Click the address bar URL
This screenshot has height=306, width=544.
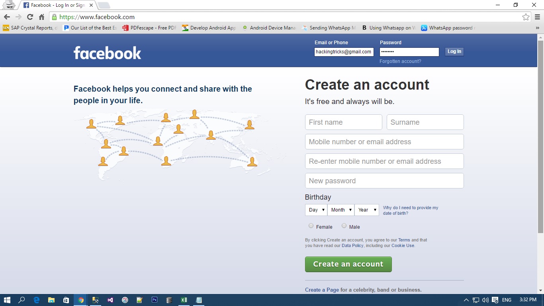[97, 17]
